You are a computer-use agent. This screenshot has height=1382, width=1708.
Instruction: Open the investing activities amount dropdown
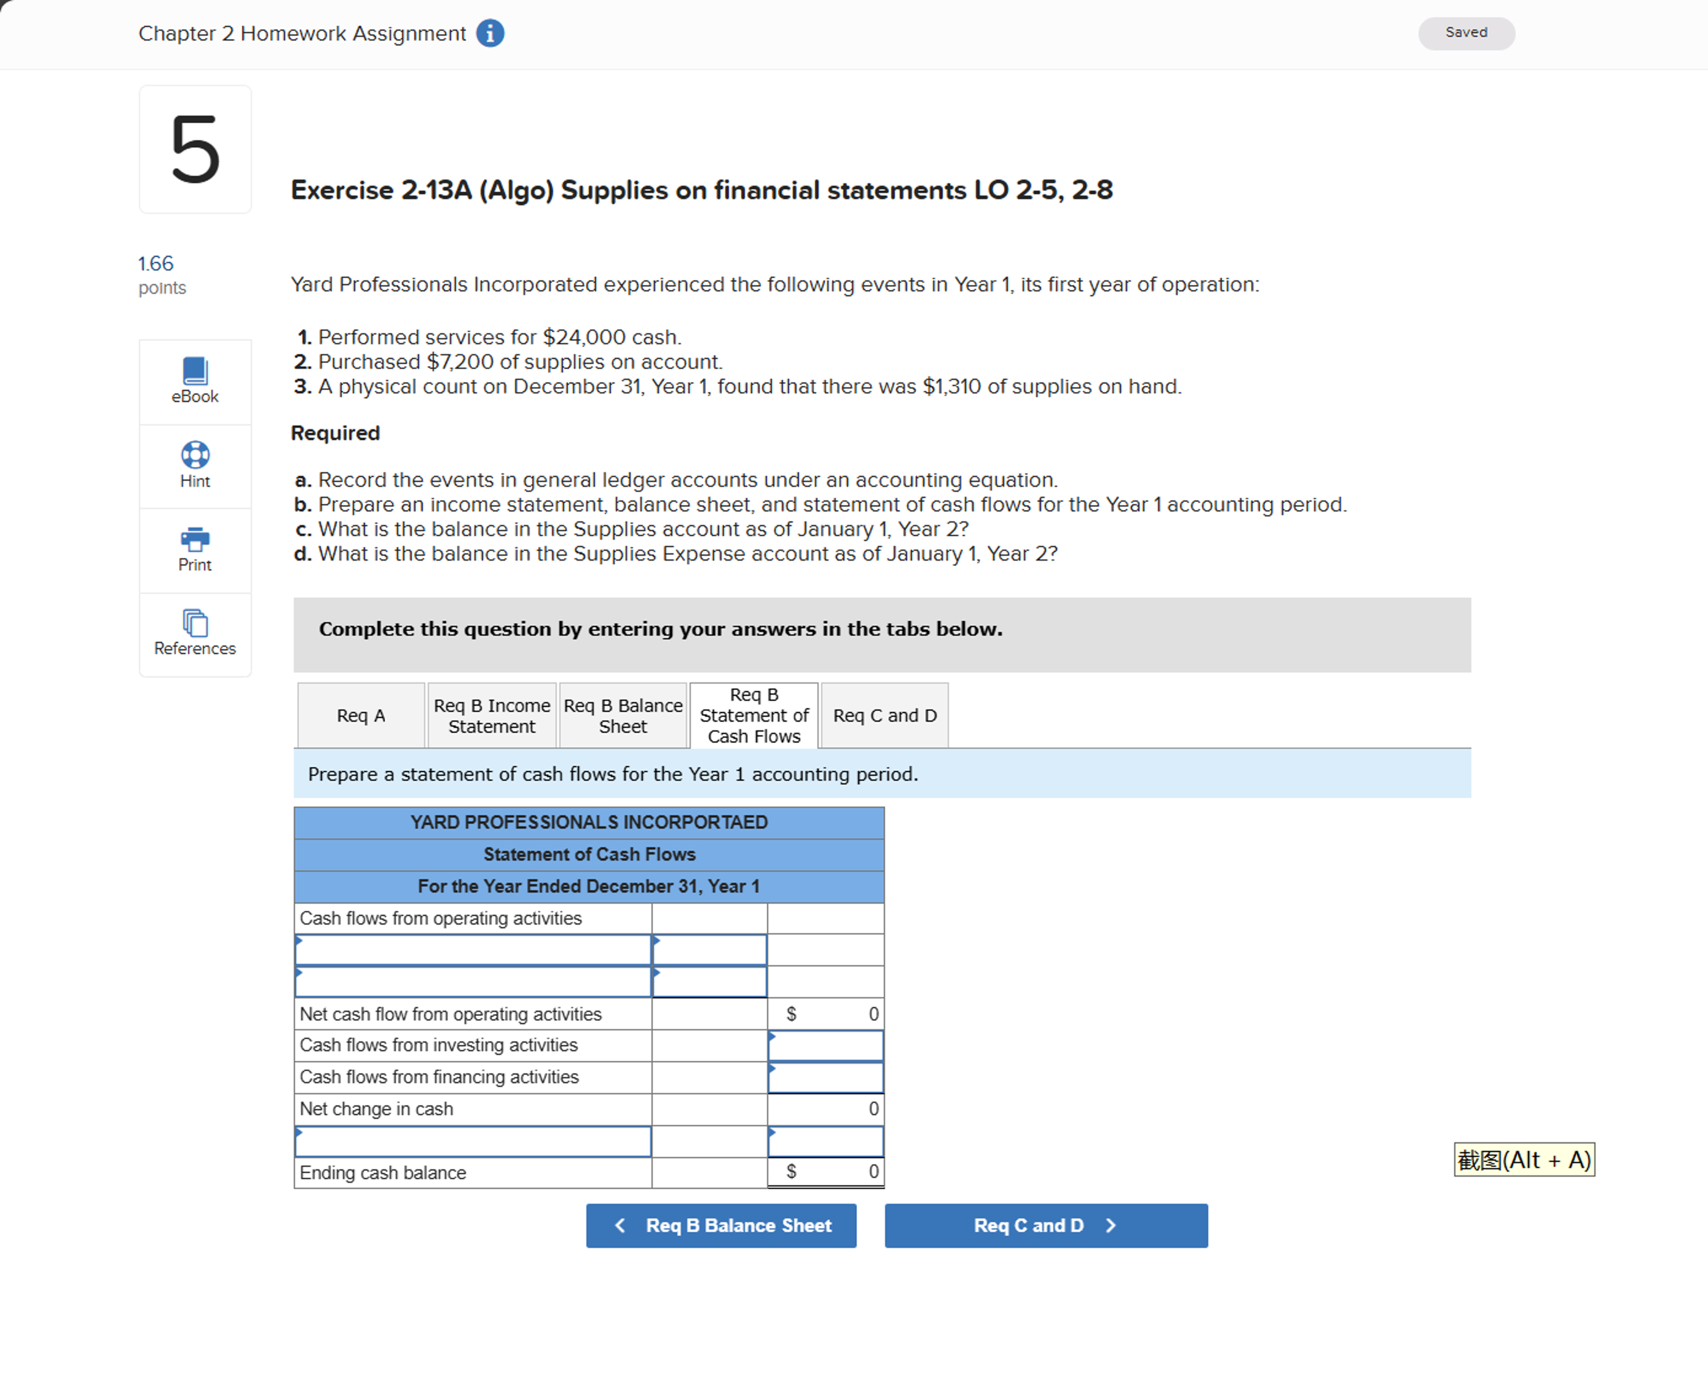825,1045
